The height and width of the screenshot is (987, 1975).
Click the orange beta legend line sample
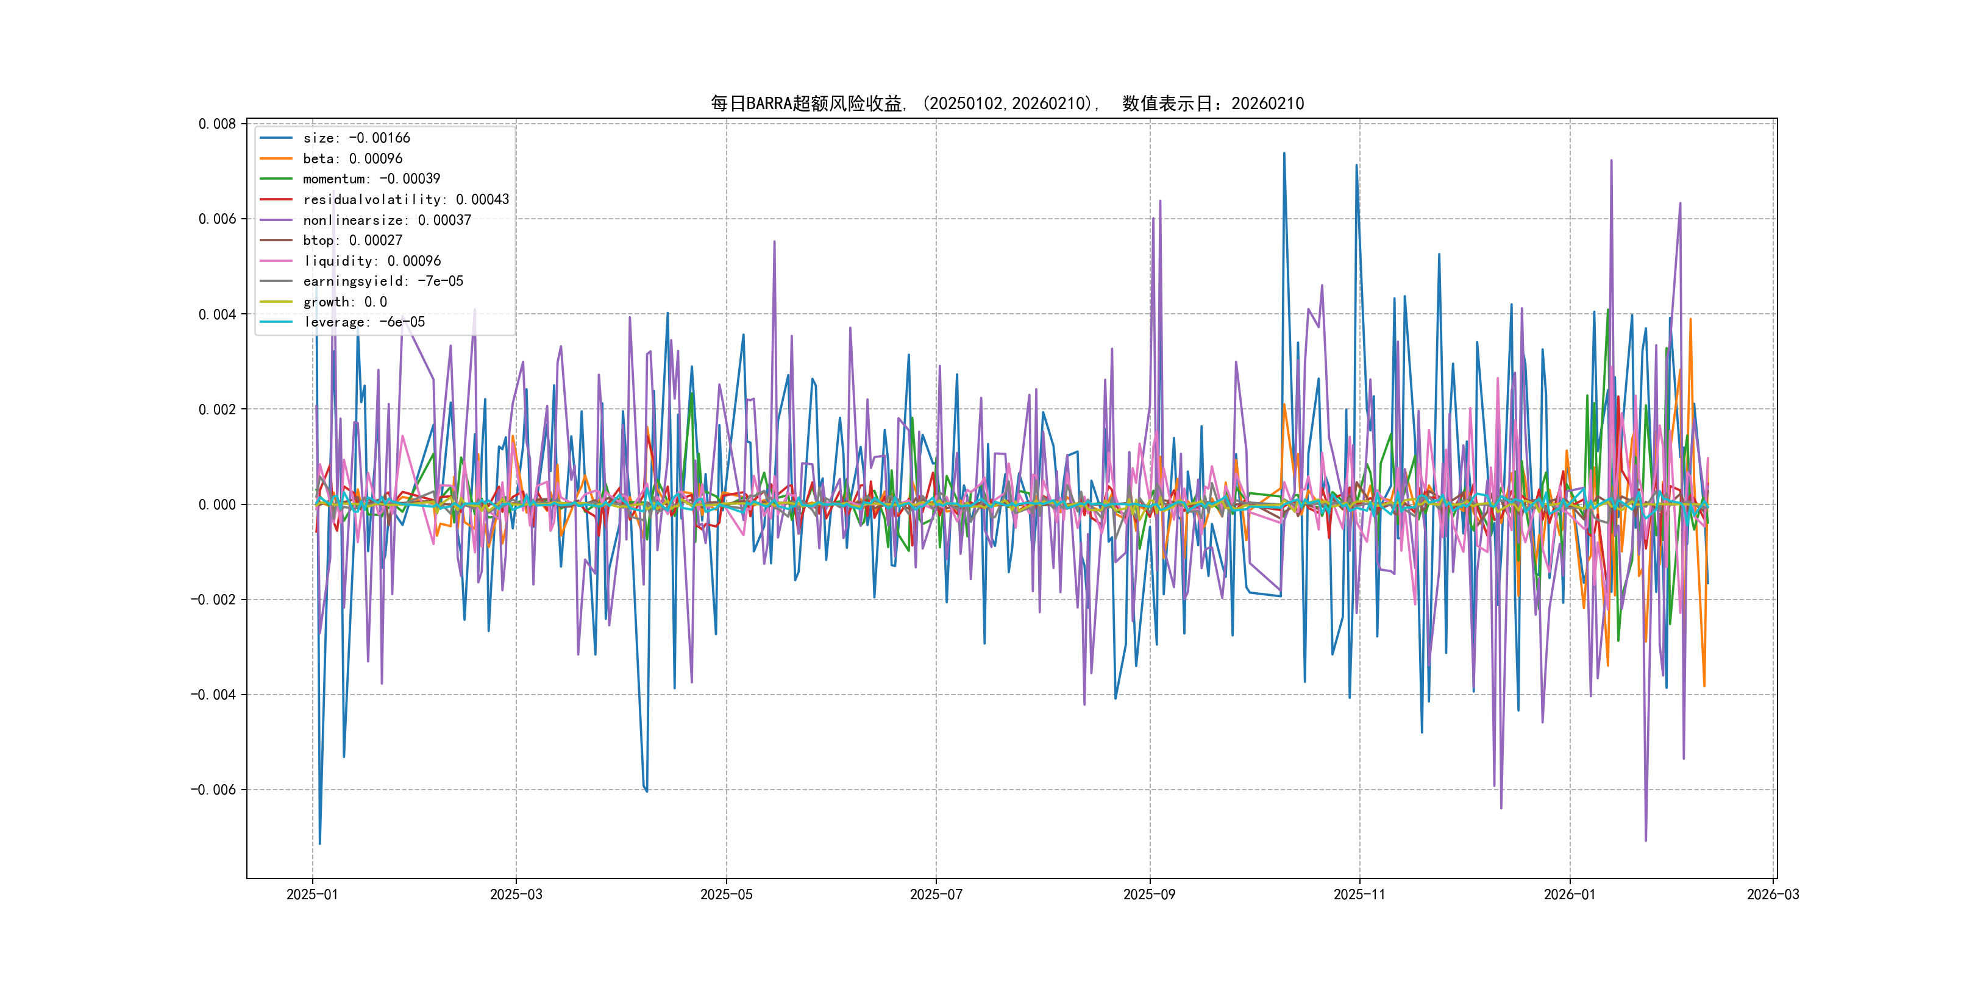click(x=276, y=158)
